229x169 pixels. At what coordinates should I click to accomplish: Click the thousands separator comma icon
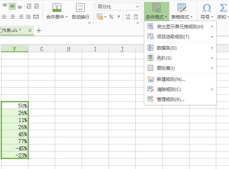click(119, 17)
